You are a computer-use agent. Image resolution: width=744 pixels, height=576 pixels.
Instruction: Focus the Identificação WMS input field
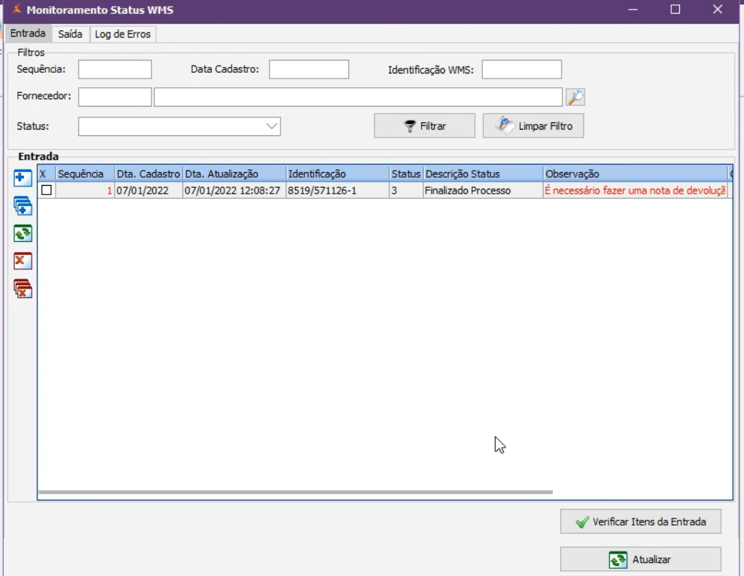point(522,70)
